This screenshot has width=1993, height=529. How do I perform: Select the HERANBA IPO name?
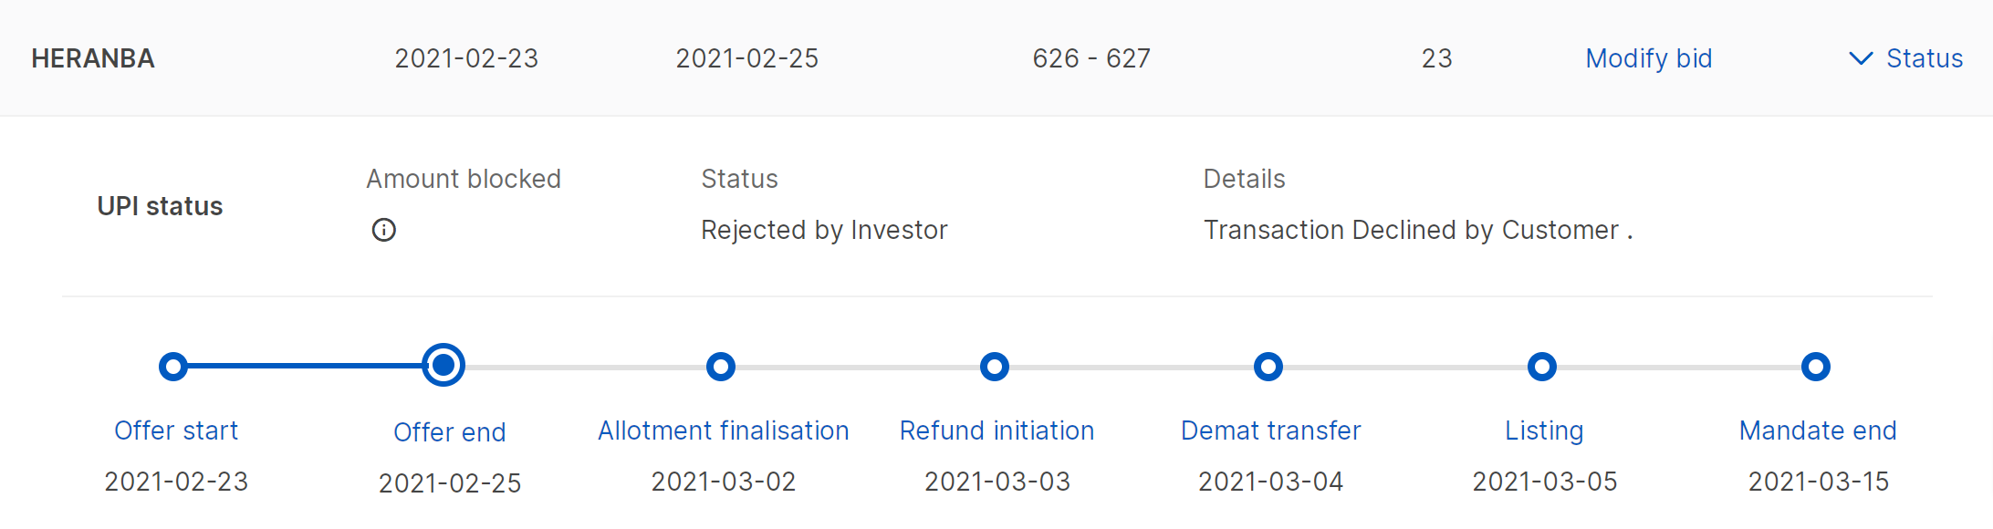[93, 59]
